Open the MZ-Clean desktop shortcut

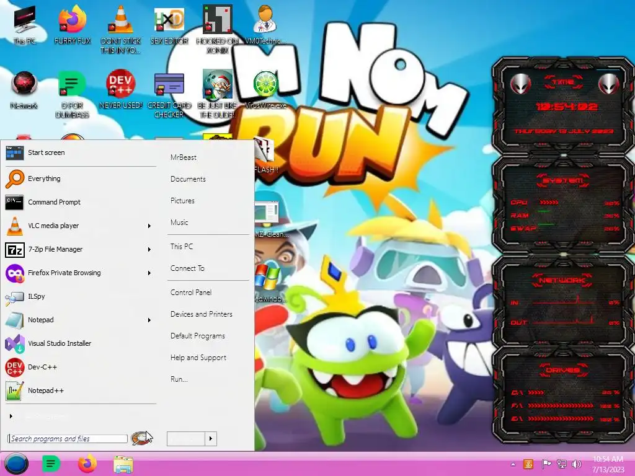coord(270,219)
